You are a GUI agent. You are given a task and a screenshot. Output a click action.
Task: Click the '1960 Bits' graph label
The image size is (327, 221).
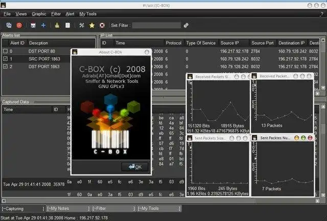tap(196, 188)
